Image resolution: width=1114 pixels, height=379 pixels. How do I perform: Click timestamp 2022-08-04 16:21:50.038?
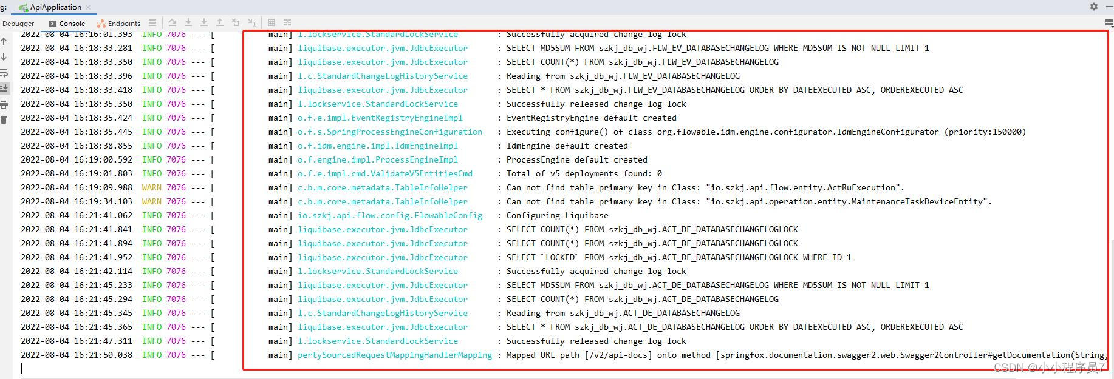pos(77,355)
